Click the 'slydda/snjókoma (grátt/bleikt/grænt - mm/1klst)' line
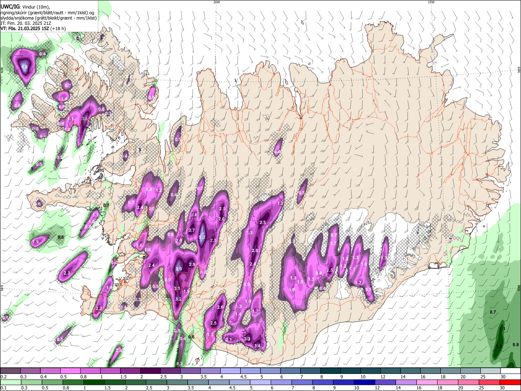The image size is (521, 391). 48,18
